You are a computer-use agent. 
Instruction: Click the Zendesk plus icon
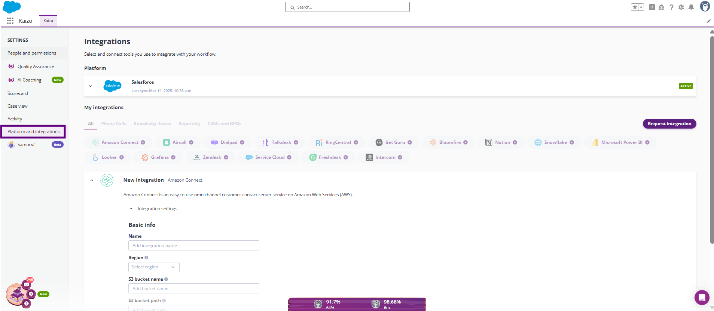[x=226, y=157]
